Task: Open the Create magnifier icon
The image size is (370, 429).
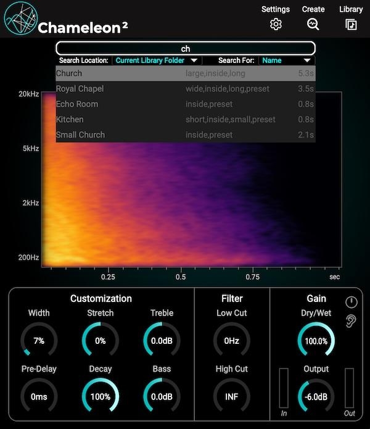Action: 313,24
